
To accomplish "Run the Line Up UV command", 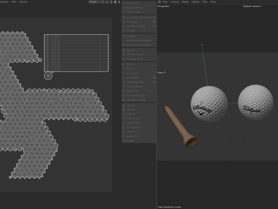I will click(139, 73).
